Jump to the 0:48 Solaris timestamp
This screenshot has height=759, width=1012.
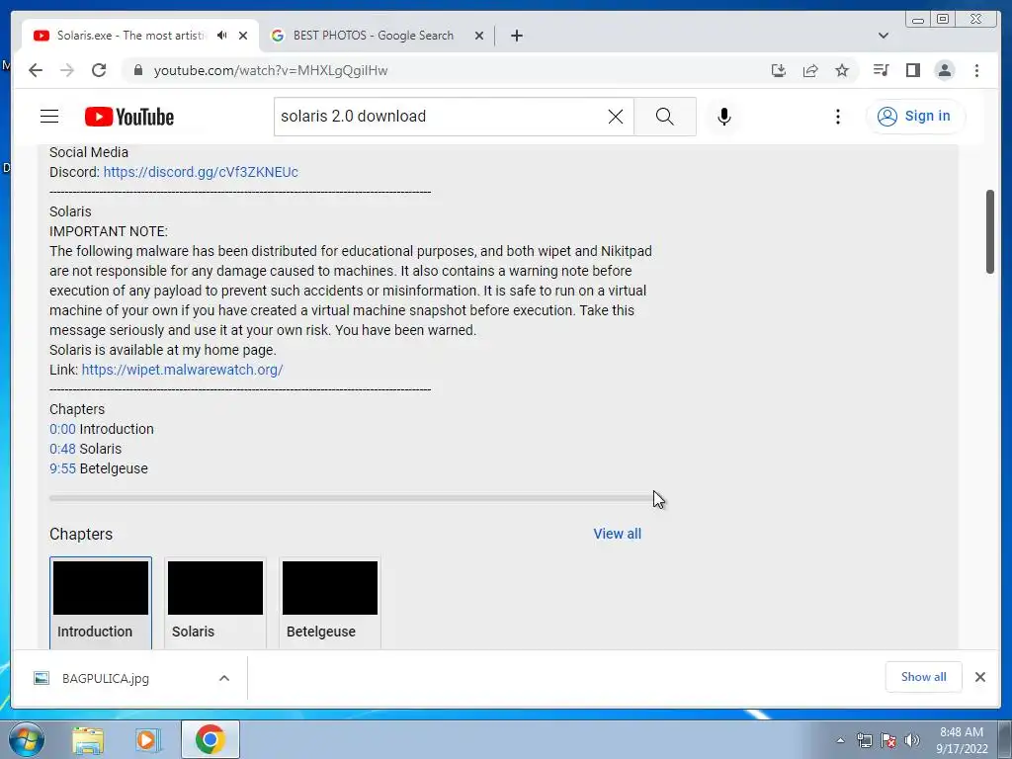pos(62,449)
